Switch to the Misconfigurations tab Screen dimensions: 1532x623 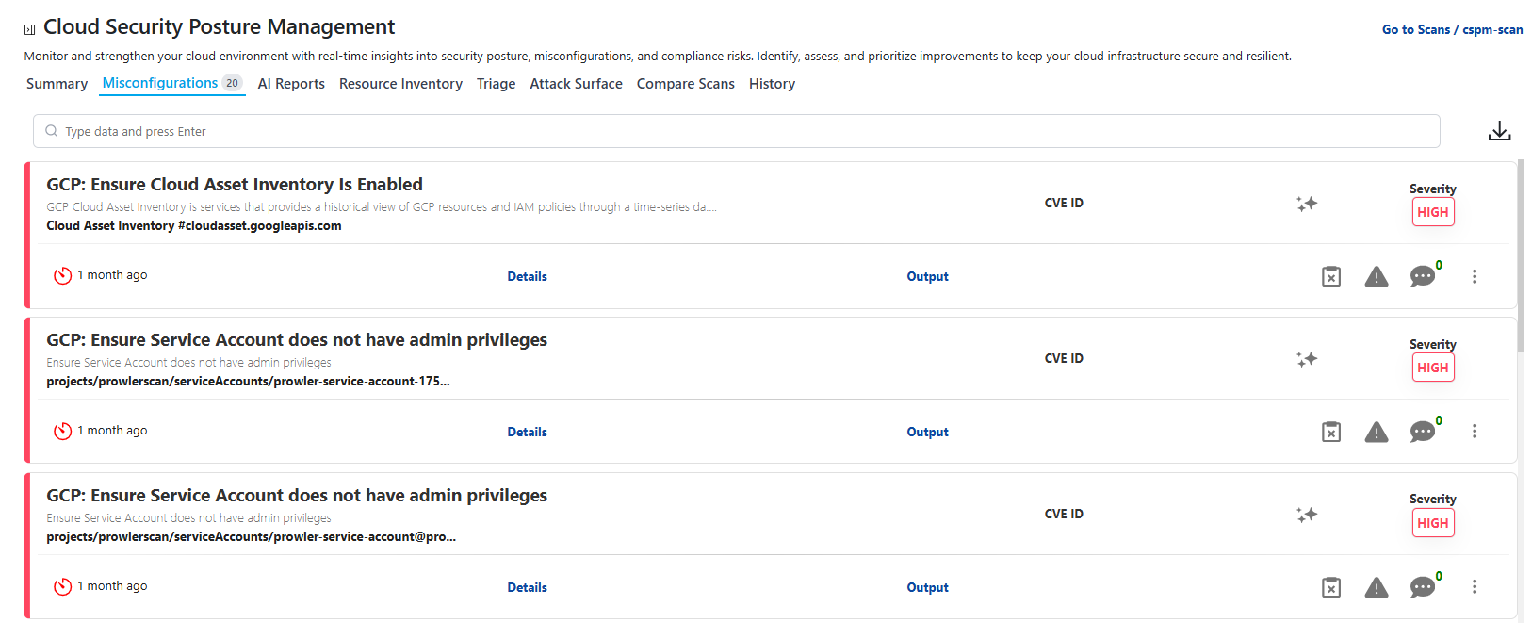coord(158,83)
